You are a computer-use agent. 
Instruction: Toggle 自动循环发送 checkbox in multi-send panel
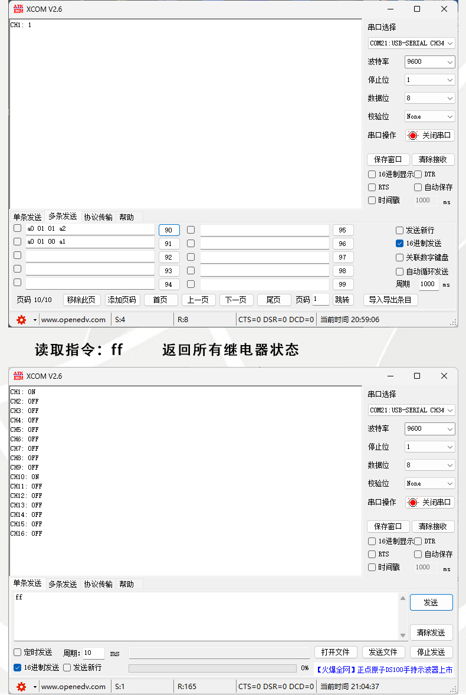click(x=399, y=271)
